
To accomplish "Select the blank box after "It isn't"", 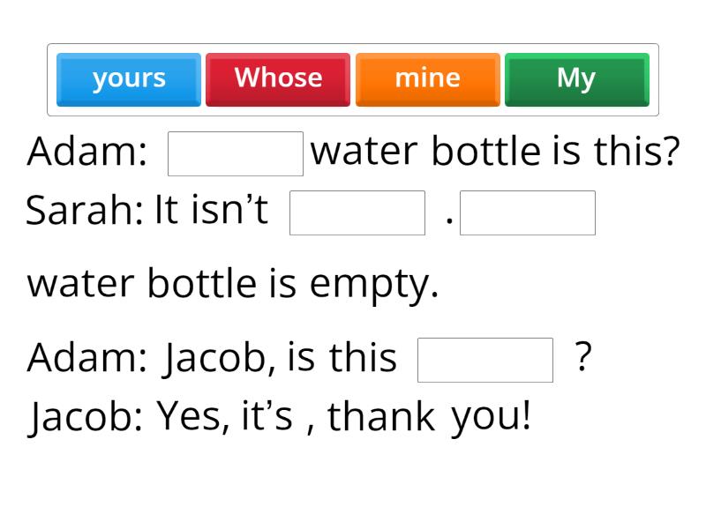I will click(357, 213).
